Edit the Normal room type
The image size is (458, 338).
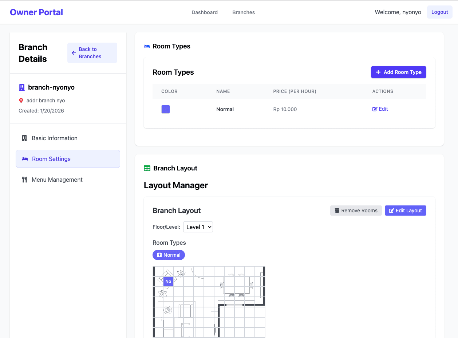380,109
